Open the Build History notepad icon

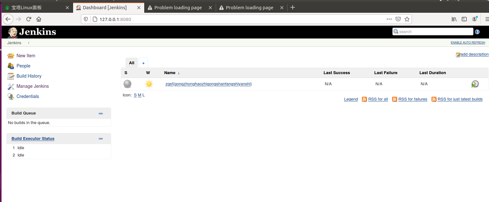click(11, 76)
